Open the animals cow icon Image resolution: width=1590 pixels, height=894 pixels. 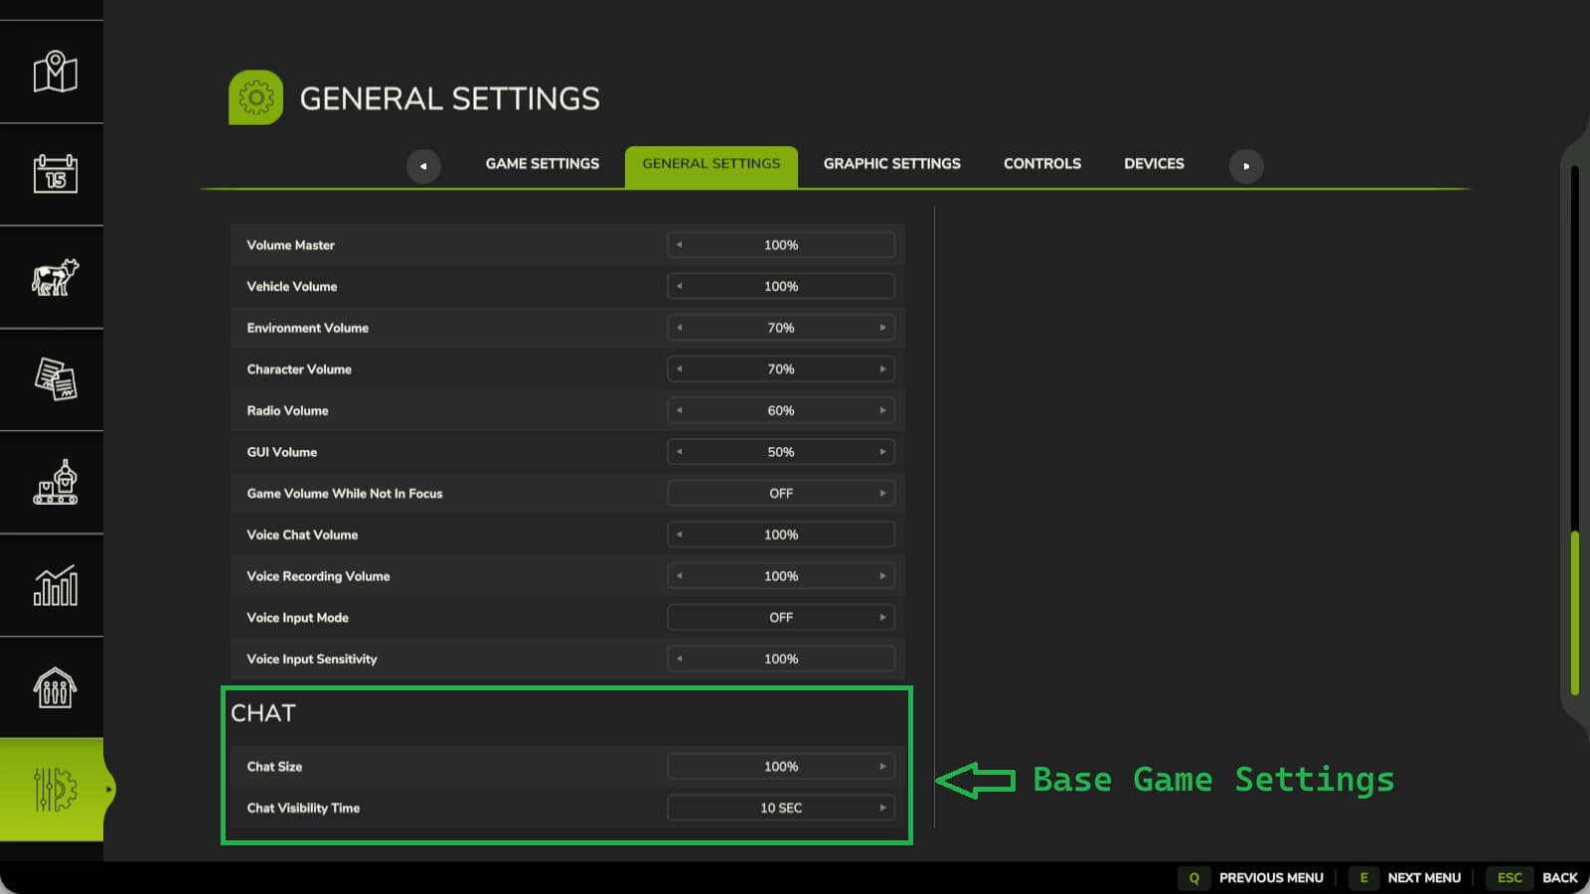tap(55, 277)
